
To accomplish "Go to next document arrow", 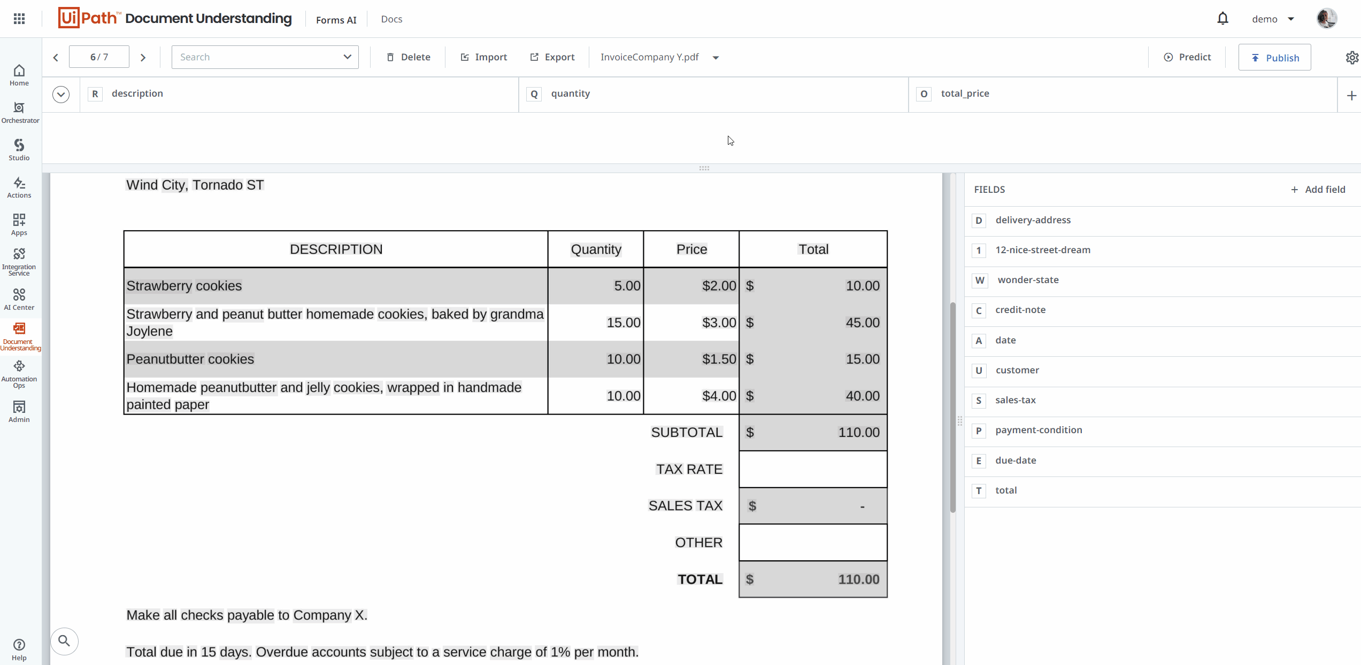I will point(143,57).
